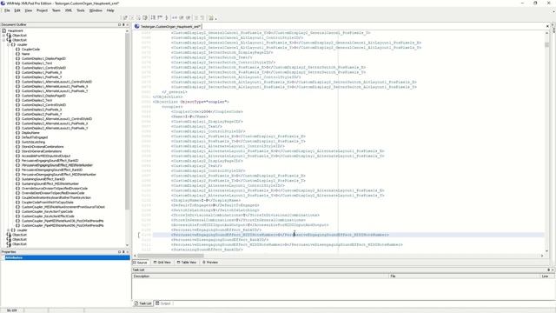Image resolution: width=556 pixels, height=313 pixels.
Task: Close the Properties panel
Action: coord(128,252)
